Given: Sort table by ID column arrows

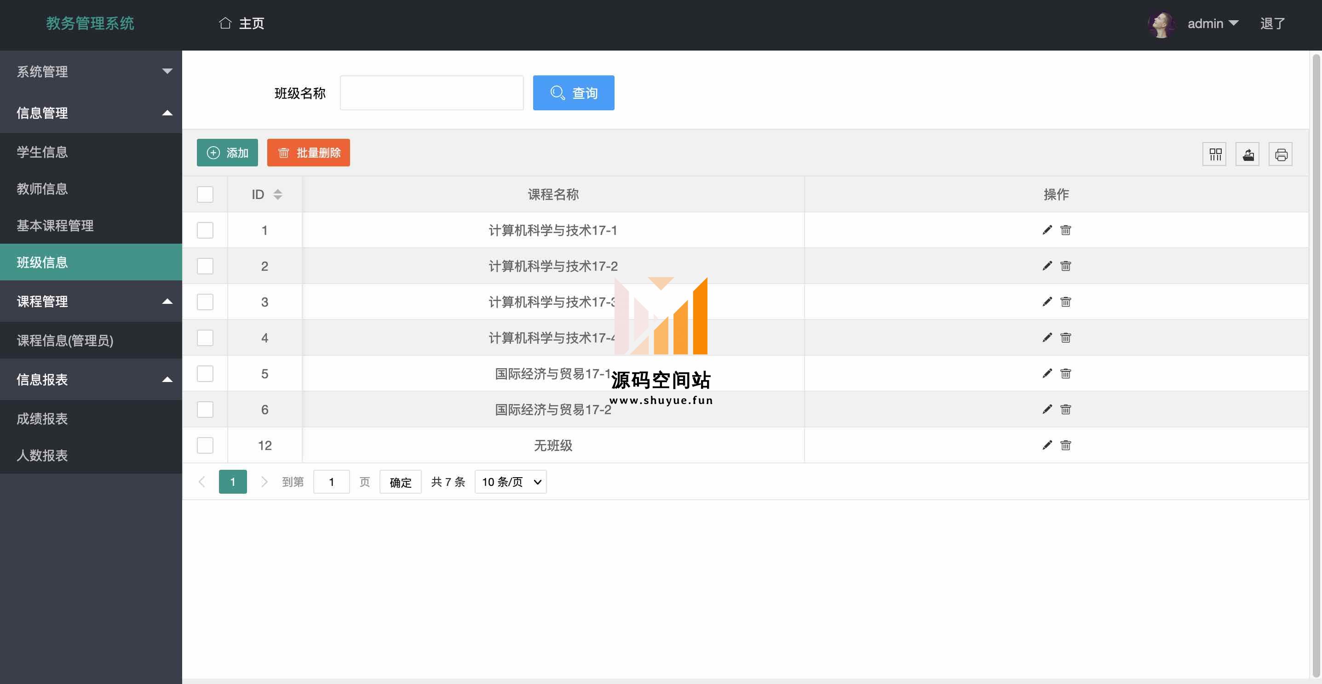Looking at the screenshot, I should (278, 194).
